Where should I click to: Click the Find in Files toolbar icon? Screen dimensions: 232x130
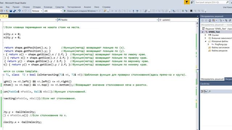click(x=105, y=11)
